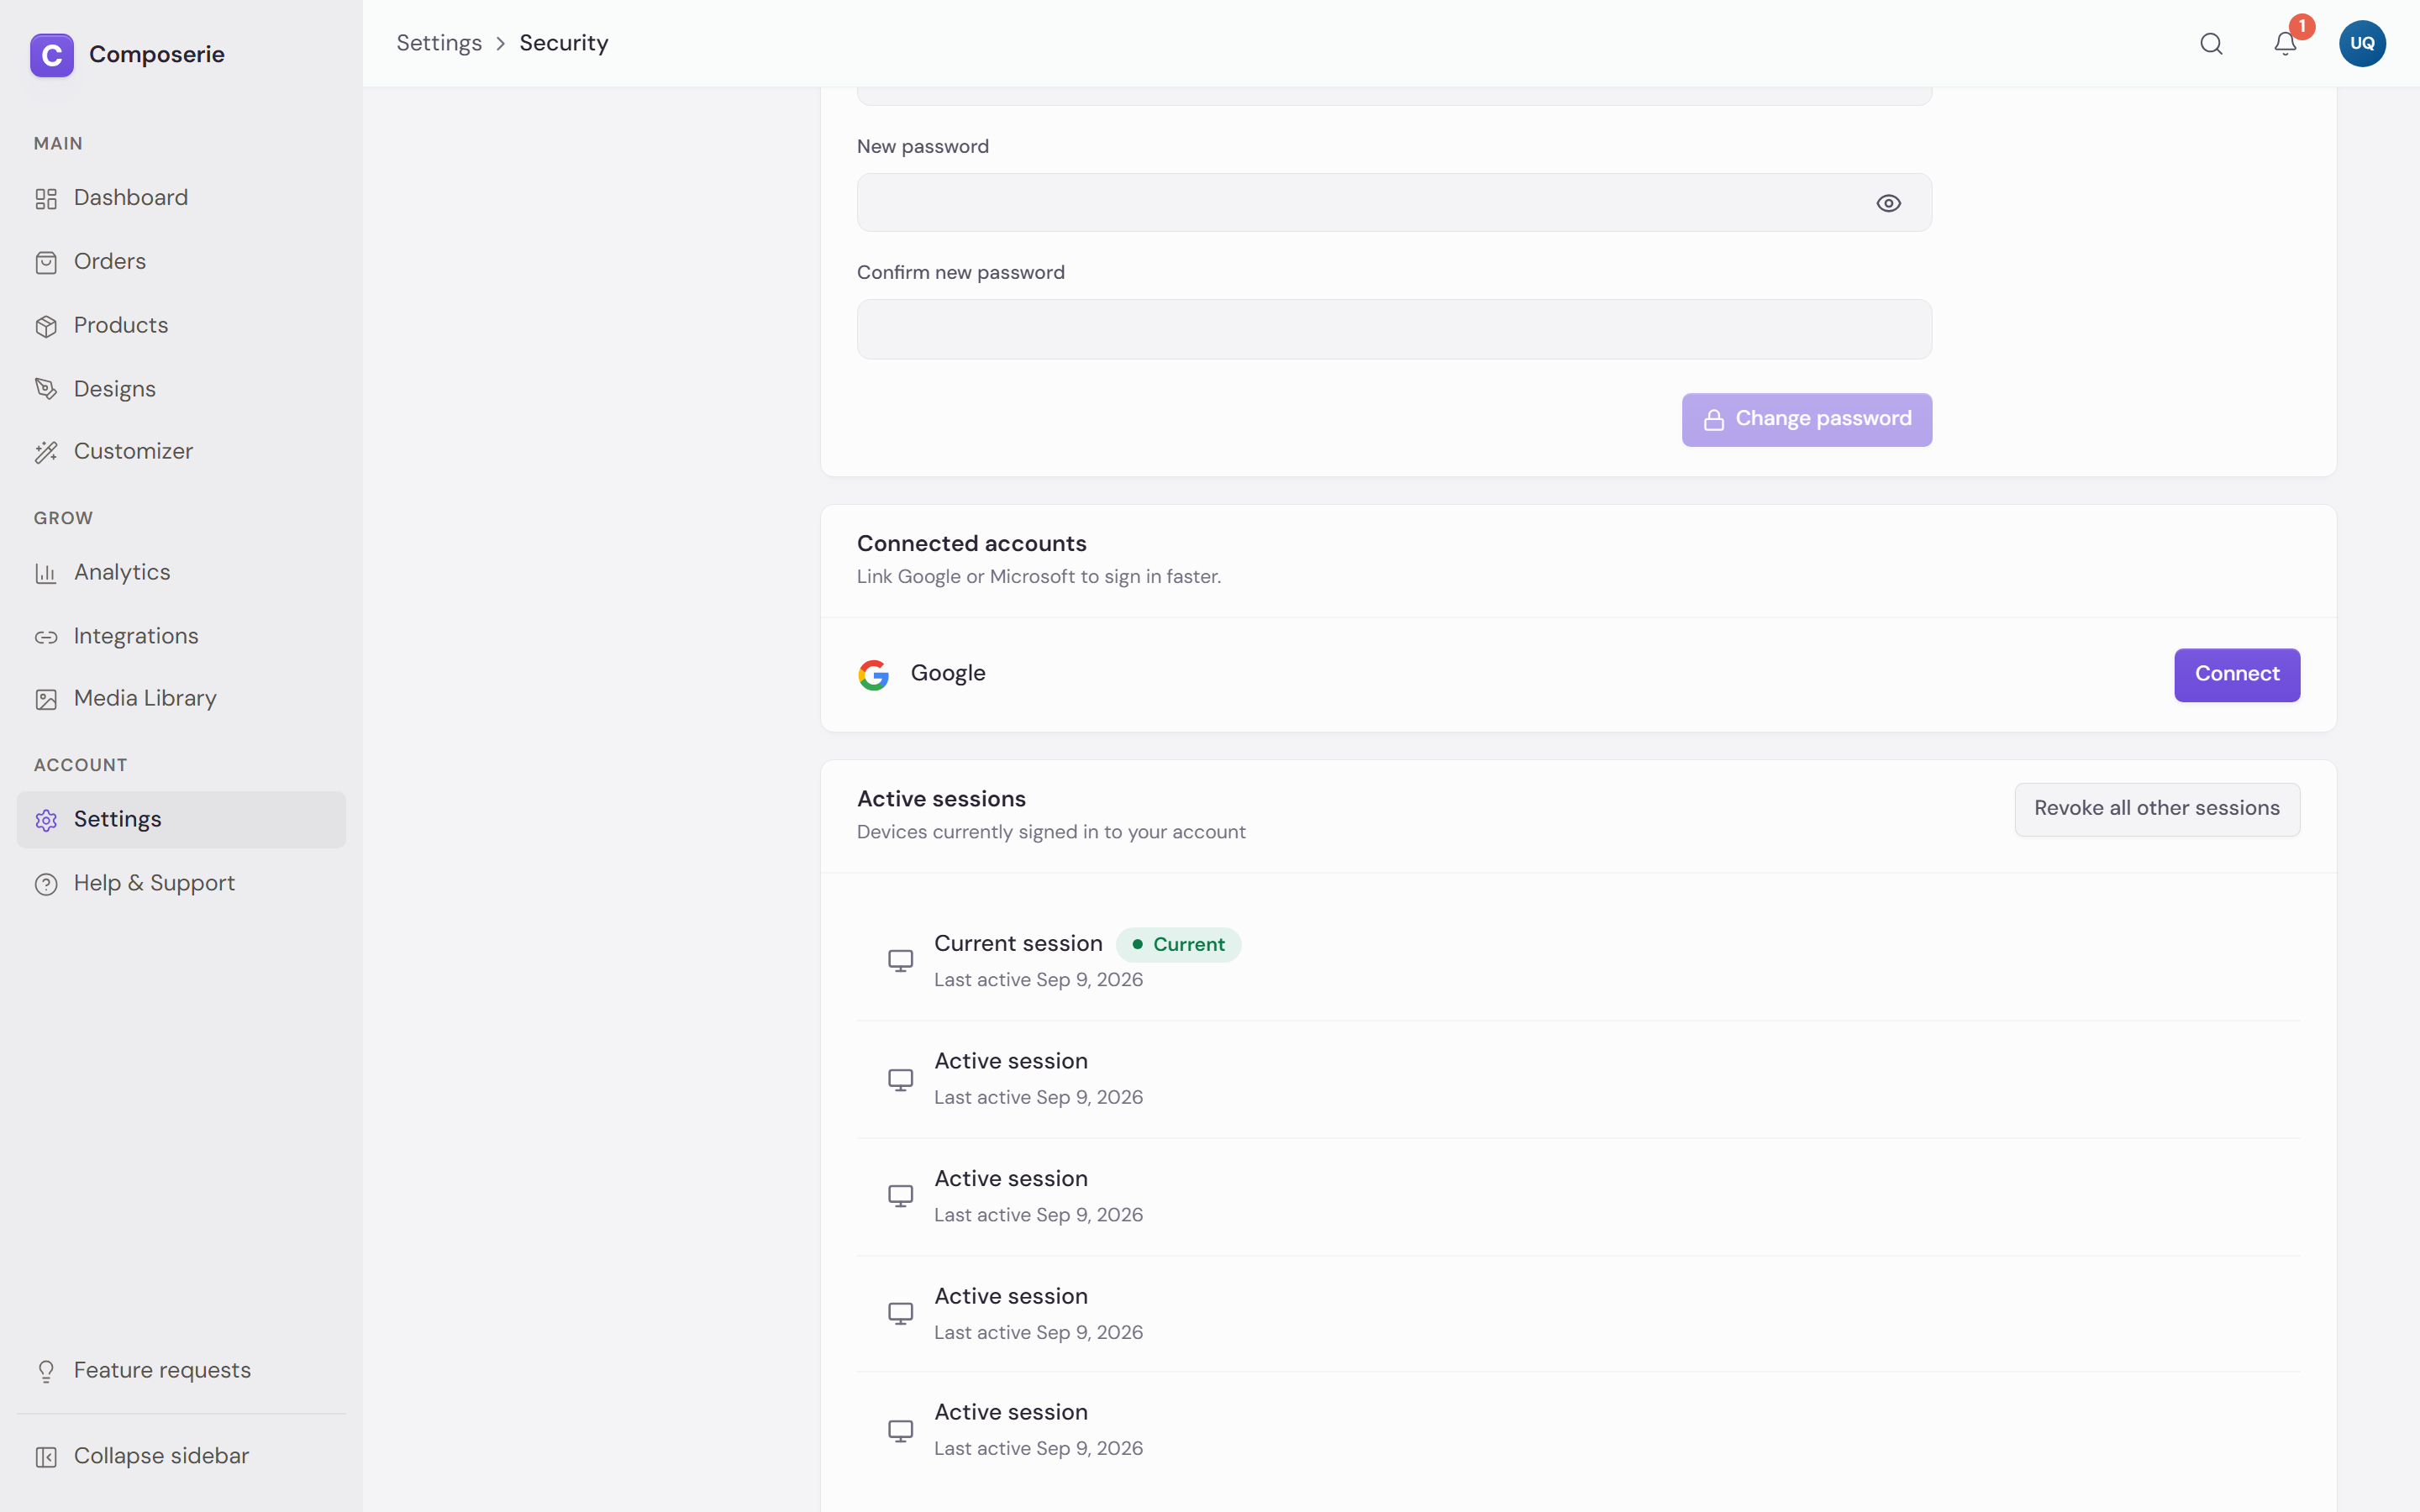The width and height of the screenshot is (2420, 1512).
Task: Focus the Confirm new password field
Action: point(1394,329)
